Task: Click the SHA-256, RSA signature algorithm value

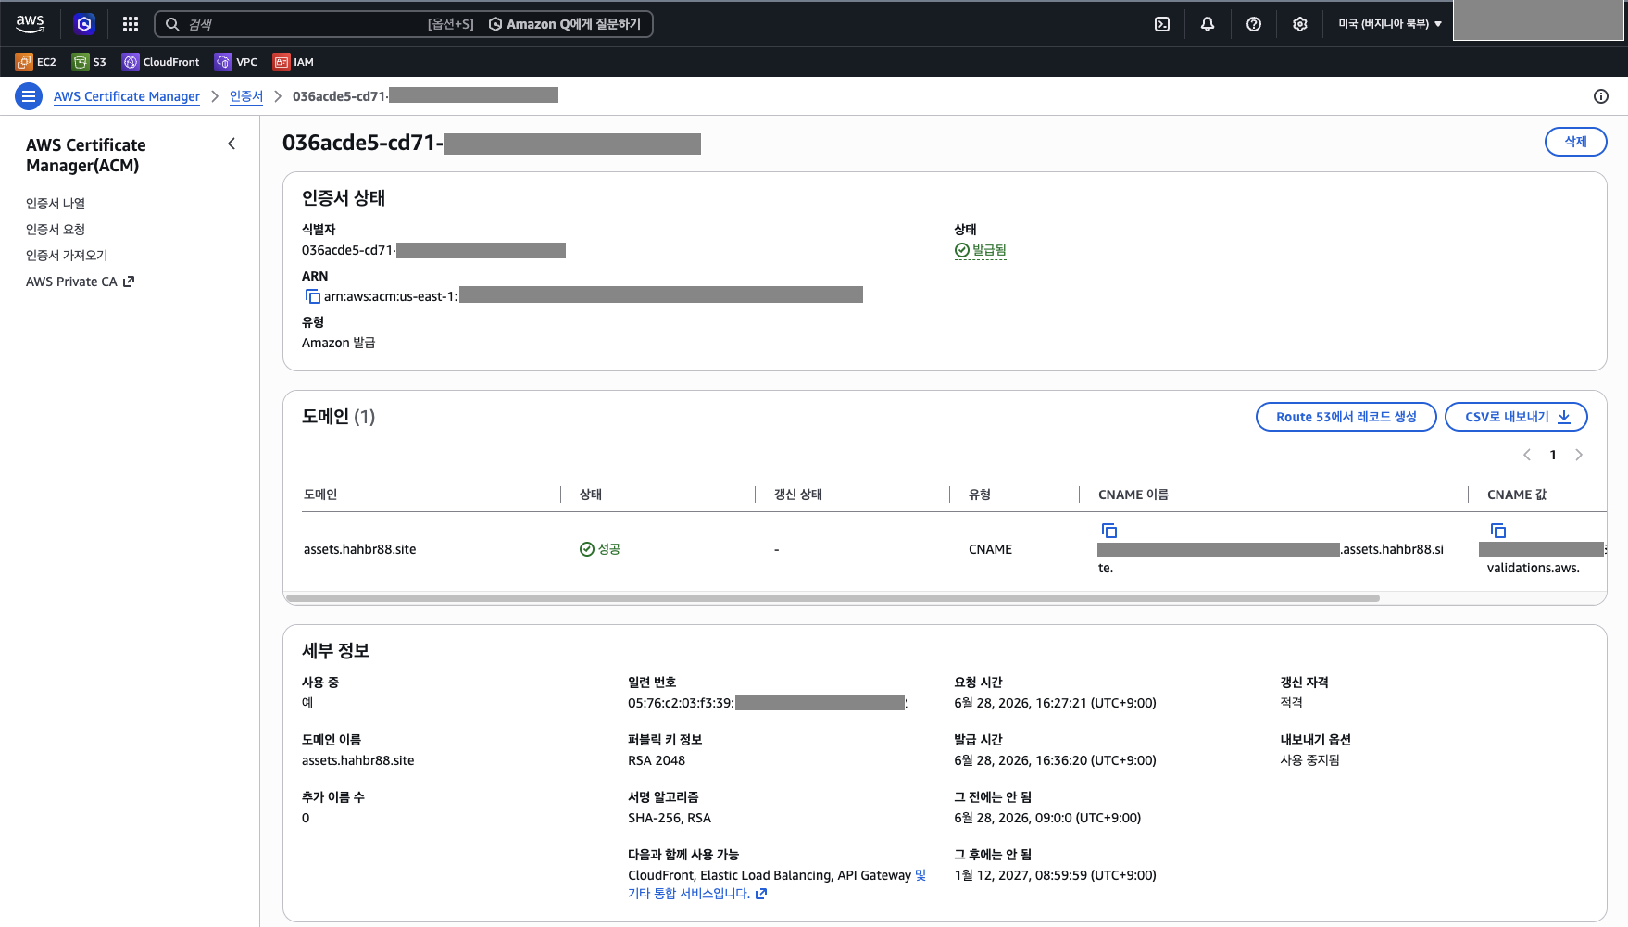Action: (x=670, y=818)
